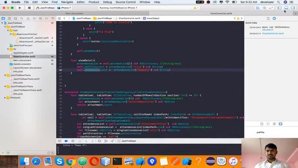Select the Assistant editor button
The height and width of the screenshot is (168, 298).
click(x=264, y=8)
